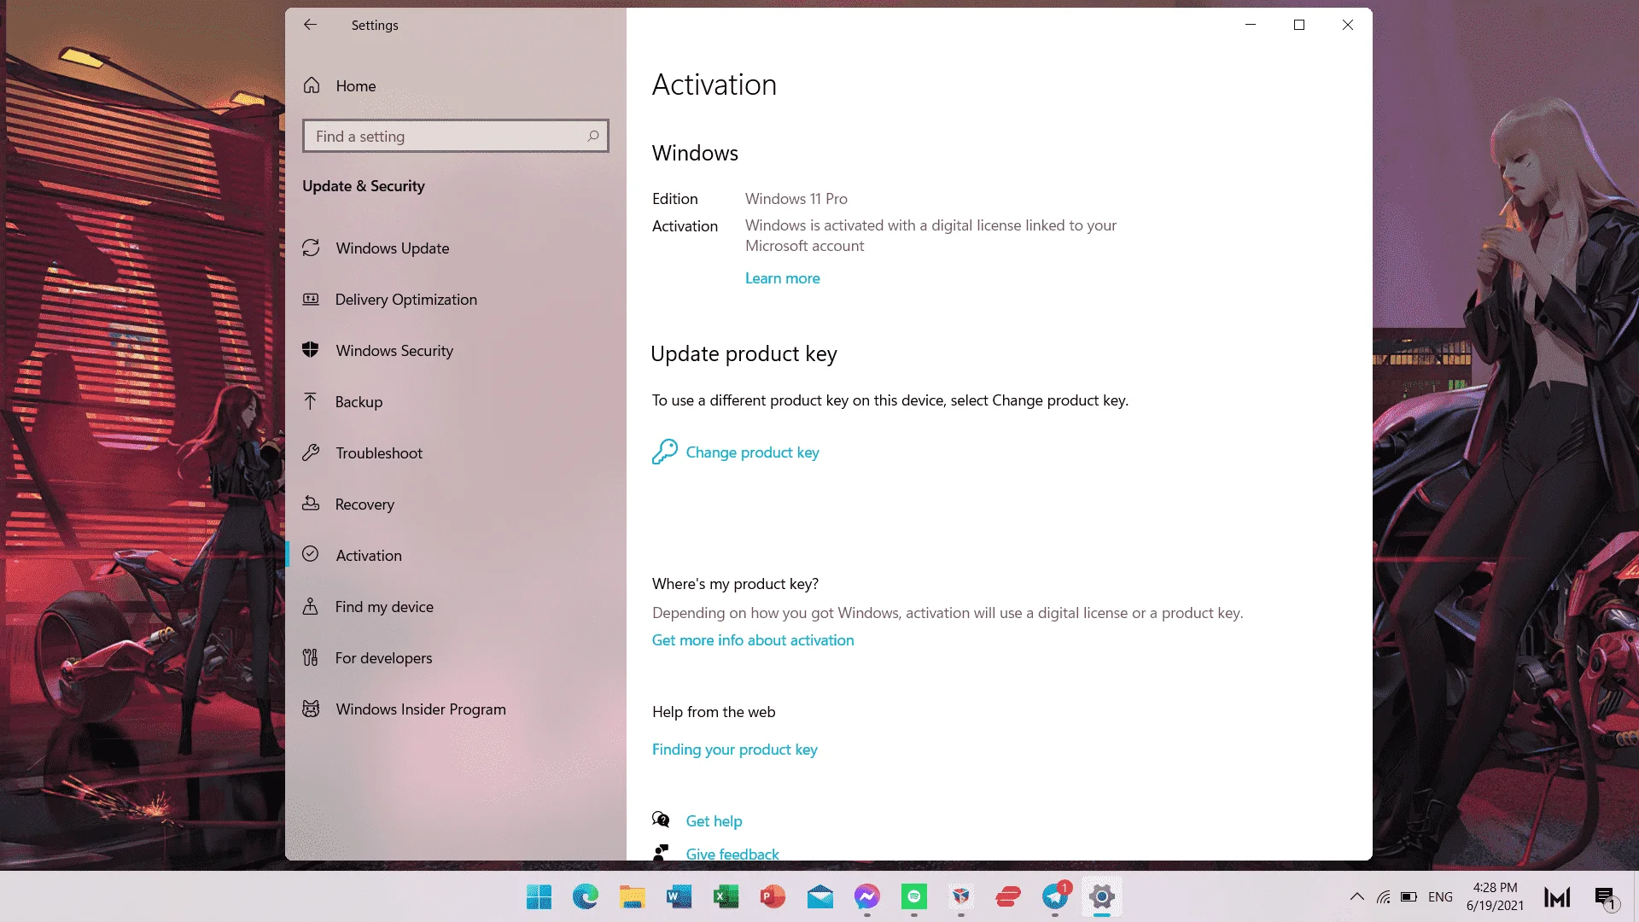Open the clock showing 4:28 PM
This screenshot has height=922, width=1639.
tap(1495, 896)
